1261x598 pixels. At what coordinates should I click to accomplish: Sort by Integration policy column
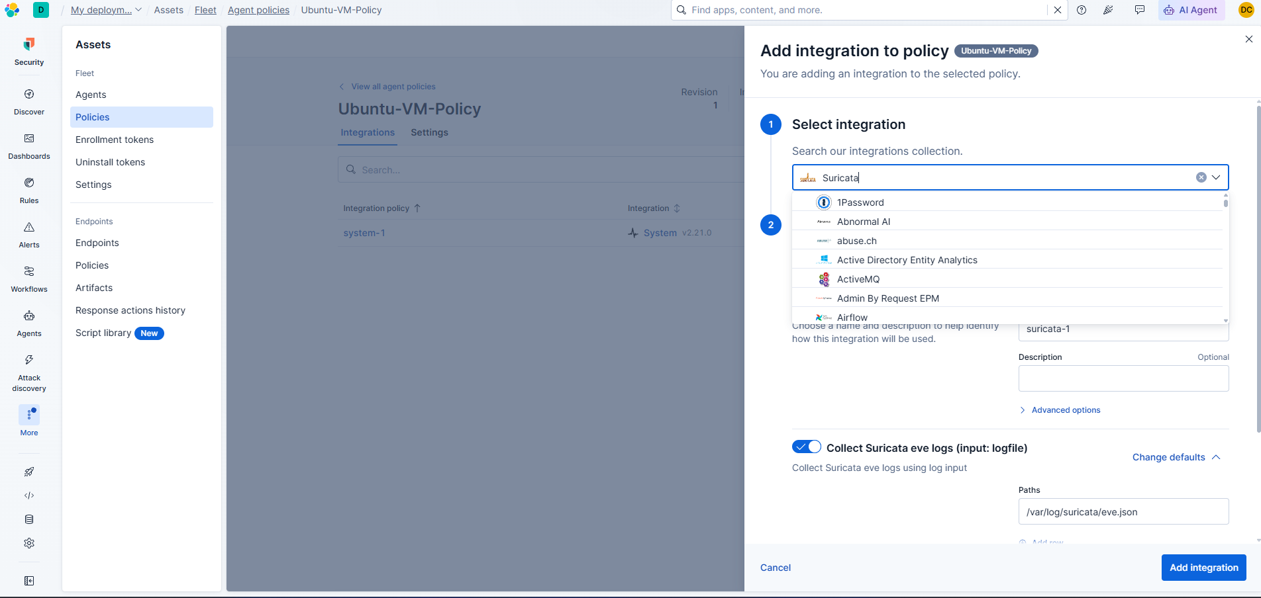click(382, 208)
